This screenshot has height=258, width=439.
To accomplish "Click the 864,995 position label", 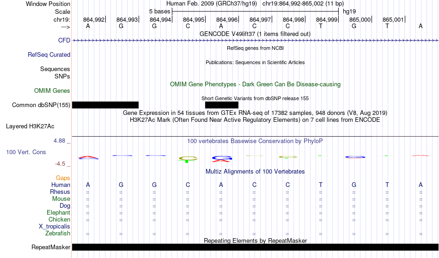I will (194, 19).
